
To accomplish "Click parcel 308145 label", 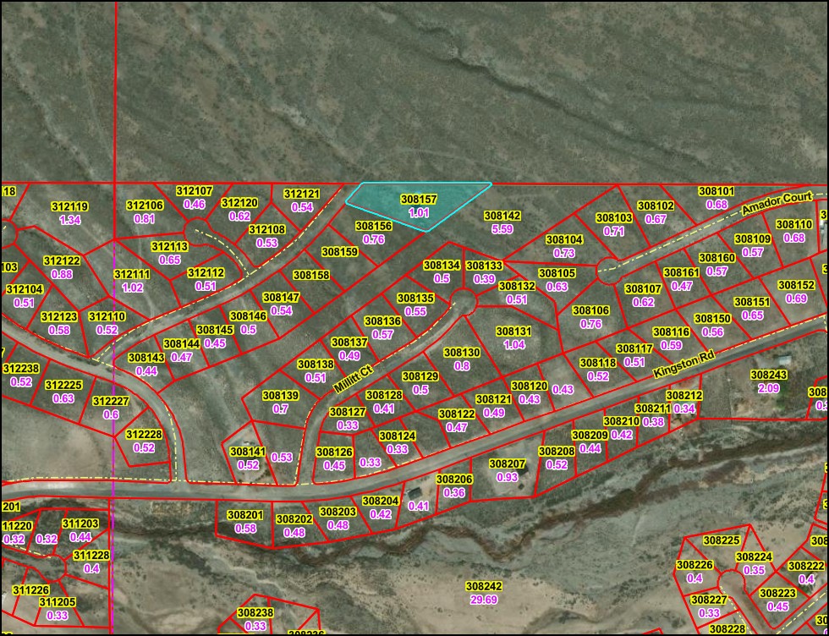I will pyautogui.click(x=215, y=329).
